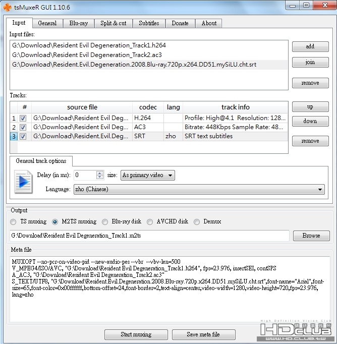Close the tsMuxeR window
Viewport: 337px width, 344px height.
coord(325,5)
